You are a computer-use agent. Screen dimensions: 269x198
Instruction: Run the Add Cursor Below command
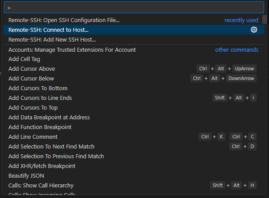point(134,78)
